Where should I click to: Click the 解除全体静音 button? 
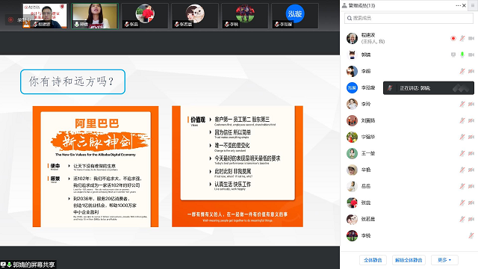pyautogui.click(x=409, y=260)
